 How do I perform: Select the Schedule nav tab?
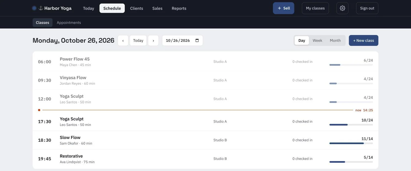point(112,8)
